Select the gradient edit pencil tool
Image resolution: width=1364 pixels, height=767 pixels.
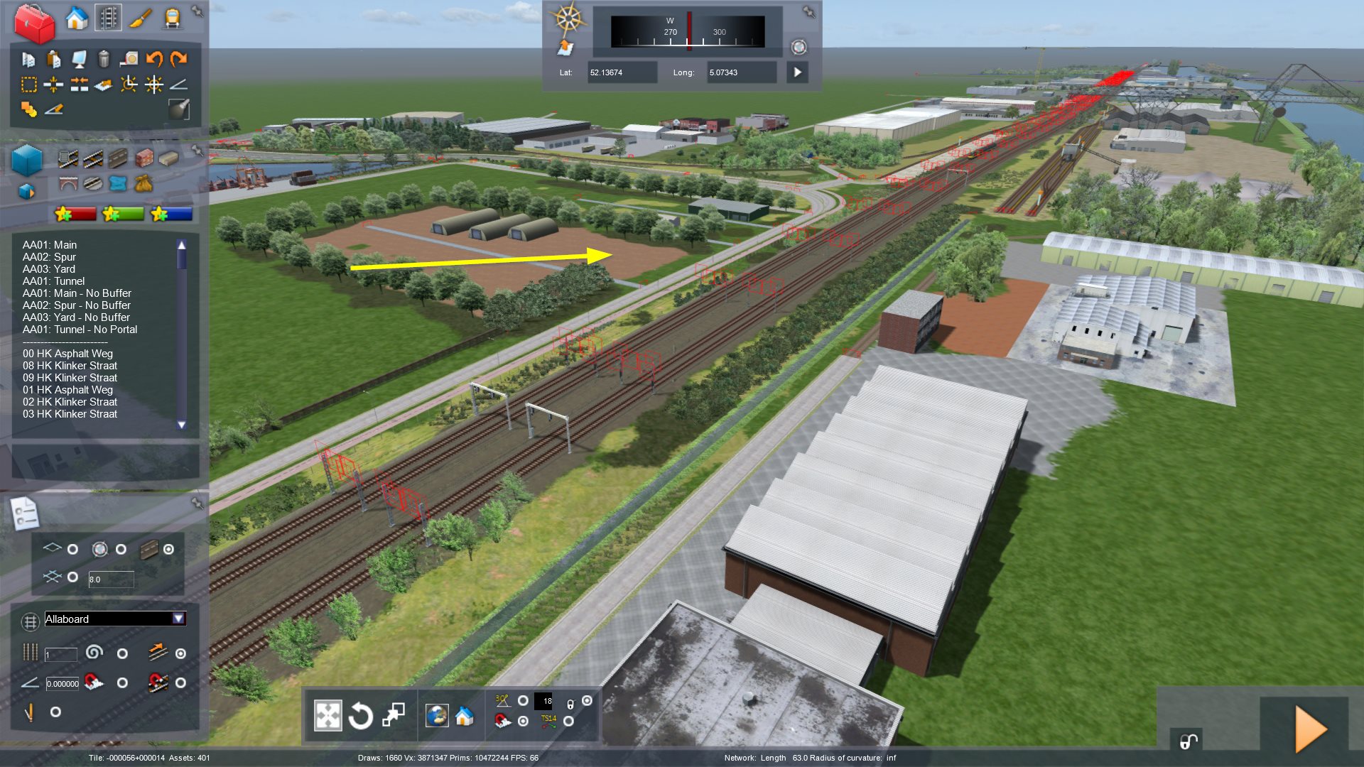tap(54, 109)
